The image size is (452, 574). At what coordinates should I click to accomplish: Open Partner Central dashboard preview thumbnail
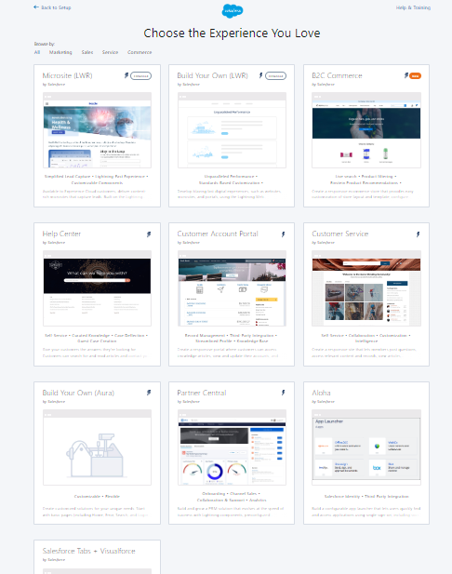click(232, 447)
